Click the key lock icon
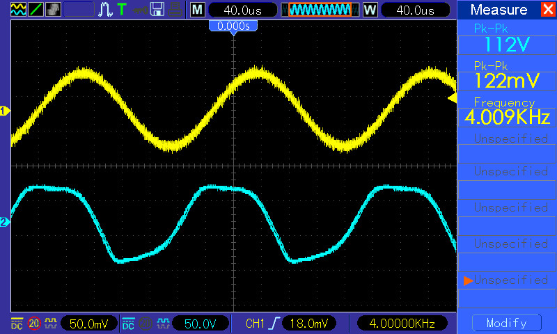 (x=139, y=10)
